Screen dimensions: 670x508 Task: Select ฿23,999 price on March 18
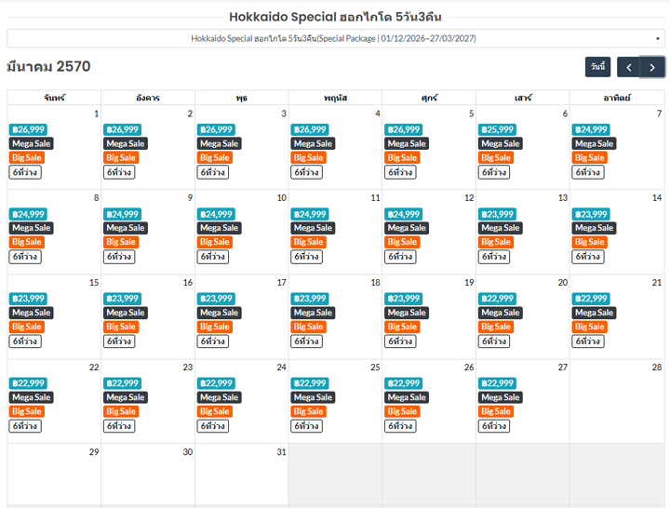tap(310, 299)
